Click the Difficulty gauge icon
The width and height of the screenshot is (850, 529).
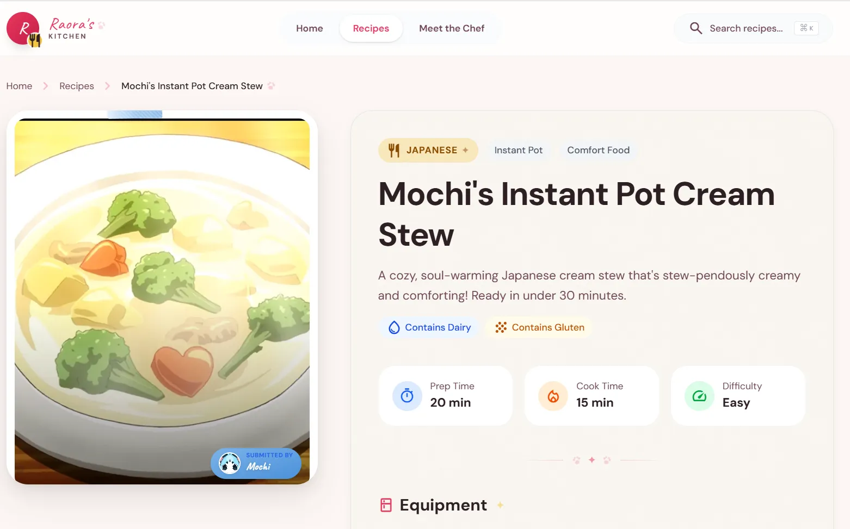pyautogui.click(x=699, y=396)
